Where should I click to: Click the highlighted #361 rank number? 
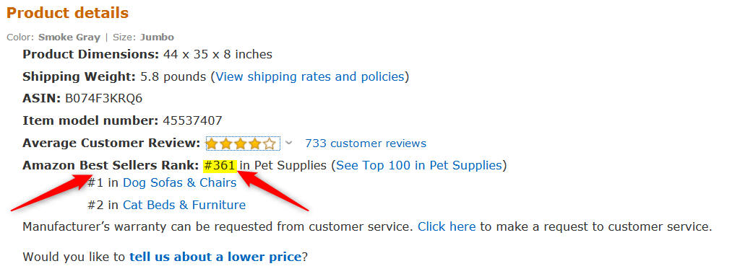[220, 165]
